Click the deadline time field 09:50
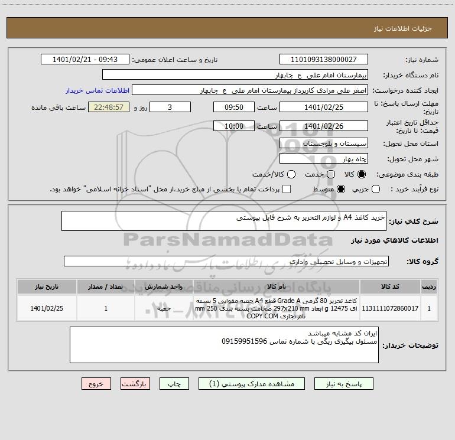 point(234,107)
